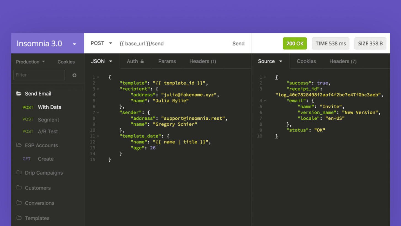The width and height of the screenshot is (401, 226).
Task: Fold the template_data object at line 11
Action: click(98, 136)
